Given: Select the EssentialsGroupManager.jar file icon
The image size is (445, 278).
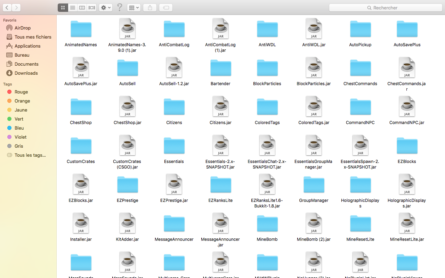Looking at the screenshot, I should click(314, 145).
